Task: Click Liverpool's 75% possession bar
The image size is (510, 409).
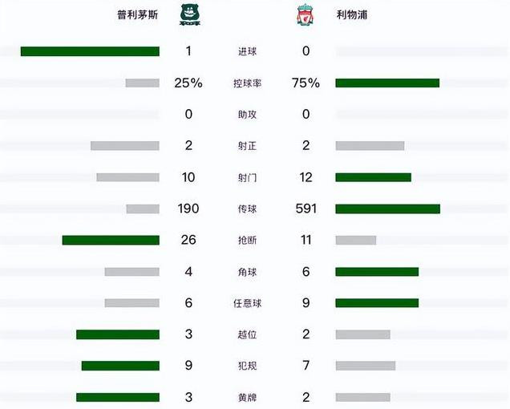Action: [x=387, y=83]
